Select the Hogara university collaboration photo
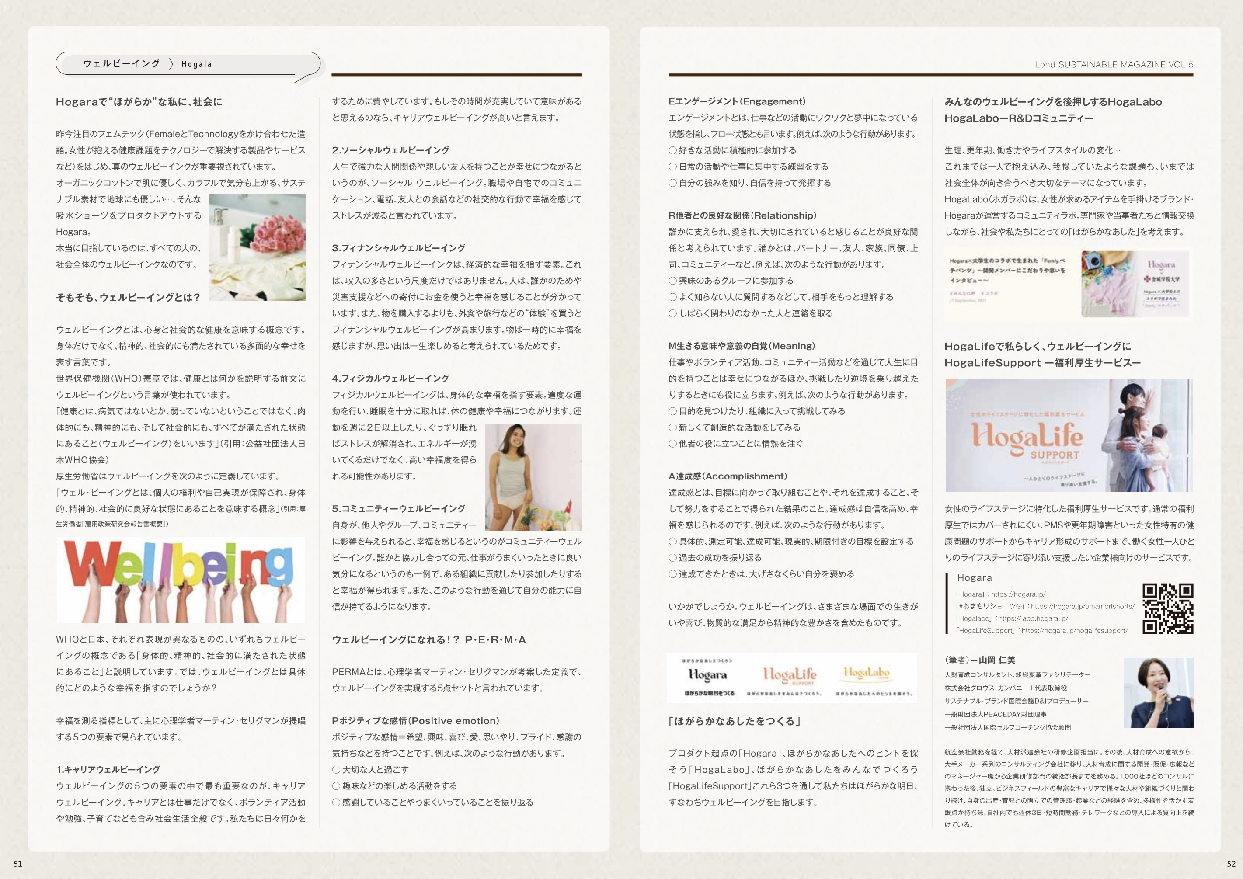Viewport: 1243px width, 879px height. point(1135,284)
